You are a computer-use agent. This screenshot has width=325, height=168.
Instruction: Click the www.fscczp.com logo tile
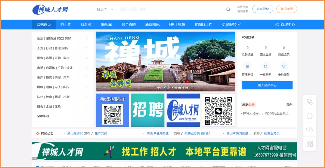click(x=183, y=110)
